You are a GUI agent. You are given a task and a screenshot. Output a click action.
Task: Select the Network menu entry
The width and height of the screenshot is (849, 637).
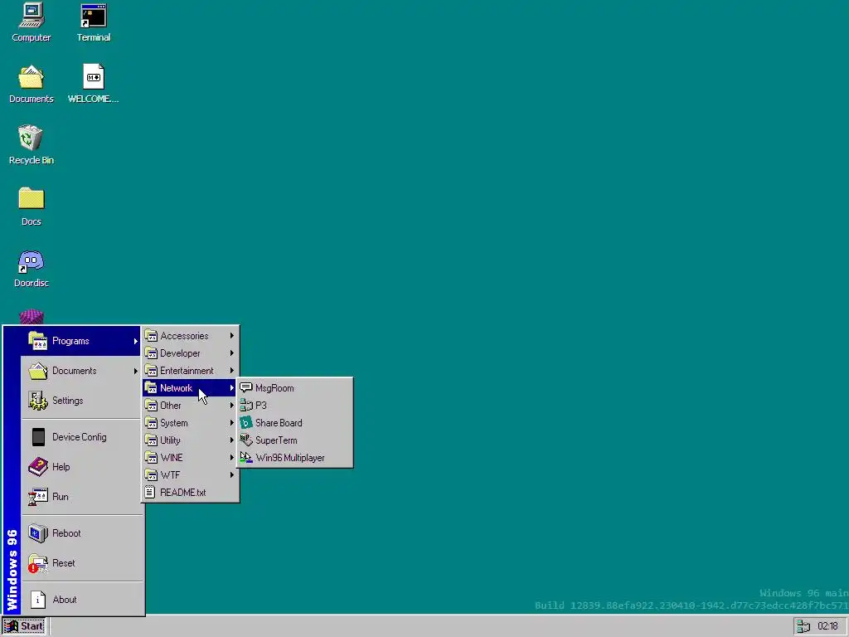(190, 388)
